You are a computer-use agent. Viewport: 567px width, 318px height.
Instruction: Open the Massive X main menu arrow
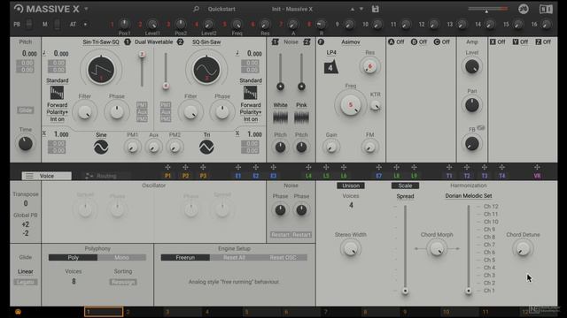point(86,9)
